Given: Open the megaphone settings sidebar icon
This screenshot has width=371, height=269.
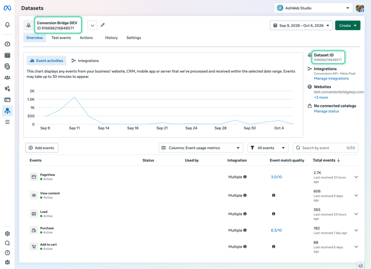Looking at the screenshot, I should point(7,88).
